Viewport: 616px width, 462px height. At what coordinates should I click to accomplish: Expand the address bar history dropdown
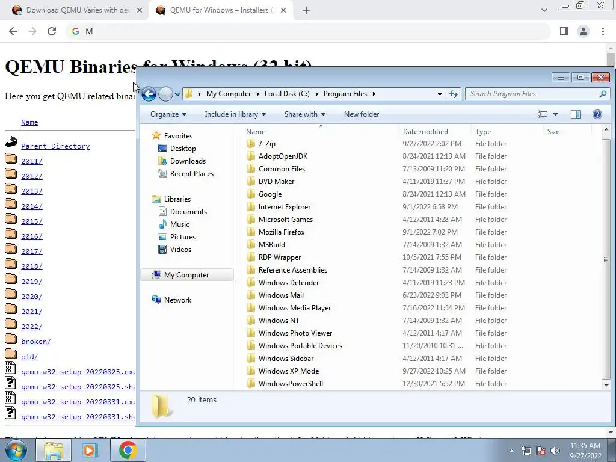pos(440,94)
